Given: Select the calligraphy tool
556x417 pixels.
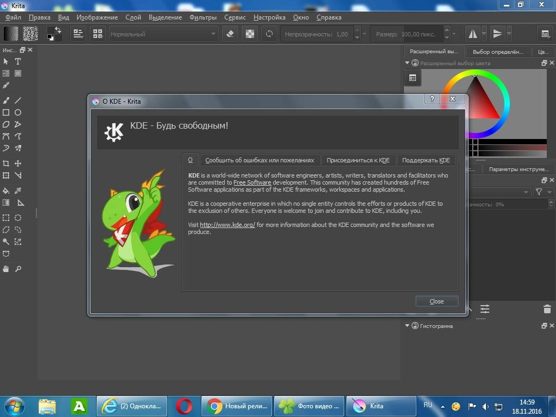Looking at the screenshot, I should [x=5, y=85].
